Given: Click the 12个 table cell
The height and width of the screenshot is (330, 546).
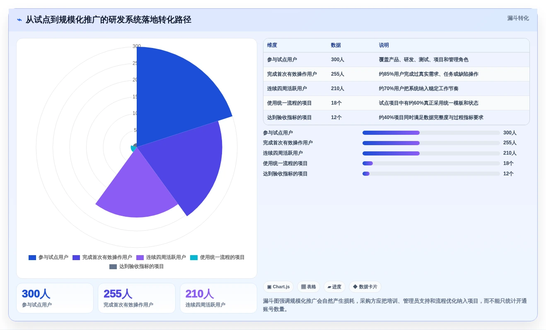Looking at the screenshot, I should [336, 118].
